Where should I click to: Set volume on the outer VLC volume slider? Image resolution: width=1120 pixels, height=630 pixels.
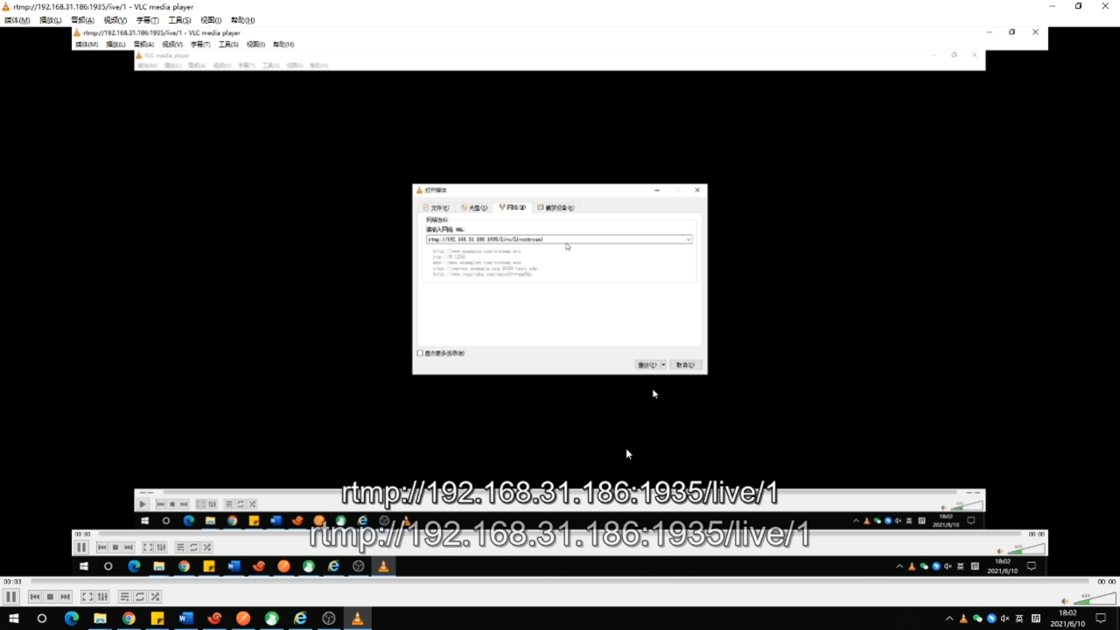click(x=1095, y=599)
